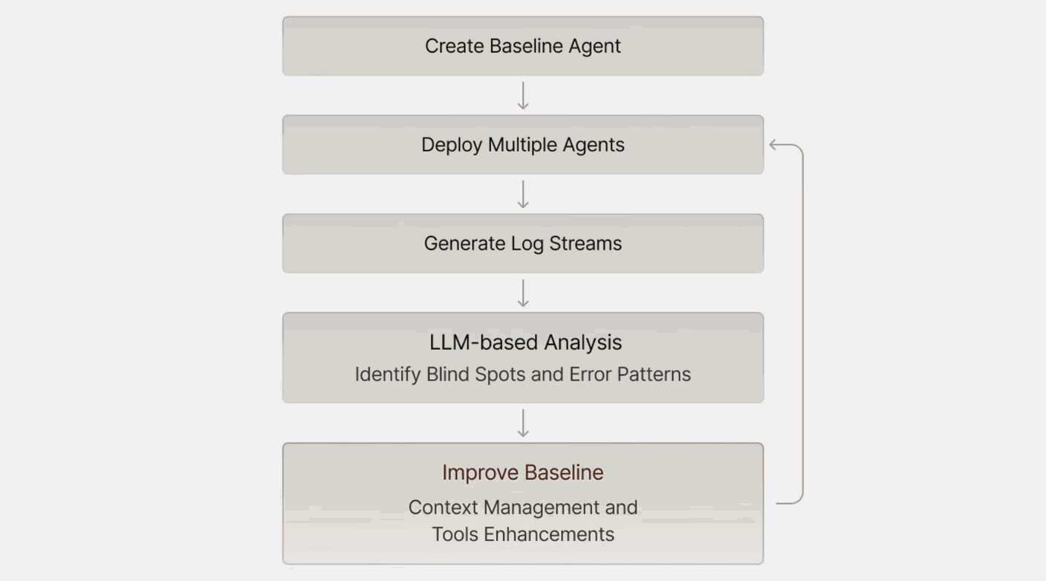Click the Tools Enhancements text line
Viewport: 1046px width, 581px height.
[x=522, y=534]
